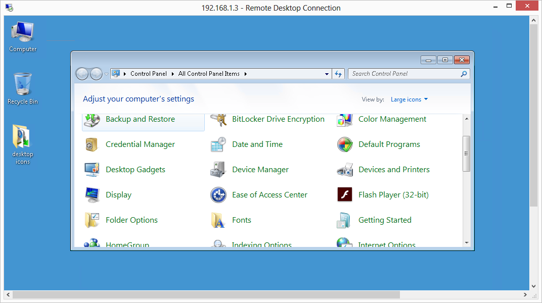Click Control Panel list scroll up arrow

tap(466, 119)
